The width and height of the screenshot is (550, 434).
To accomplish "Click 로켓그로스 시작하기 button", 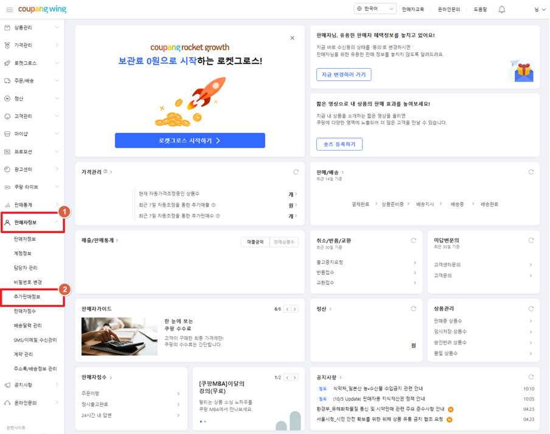I will 190,140.
